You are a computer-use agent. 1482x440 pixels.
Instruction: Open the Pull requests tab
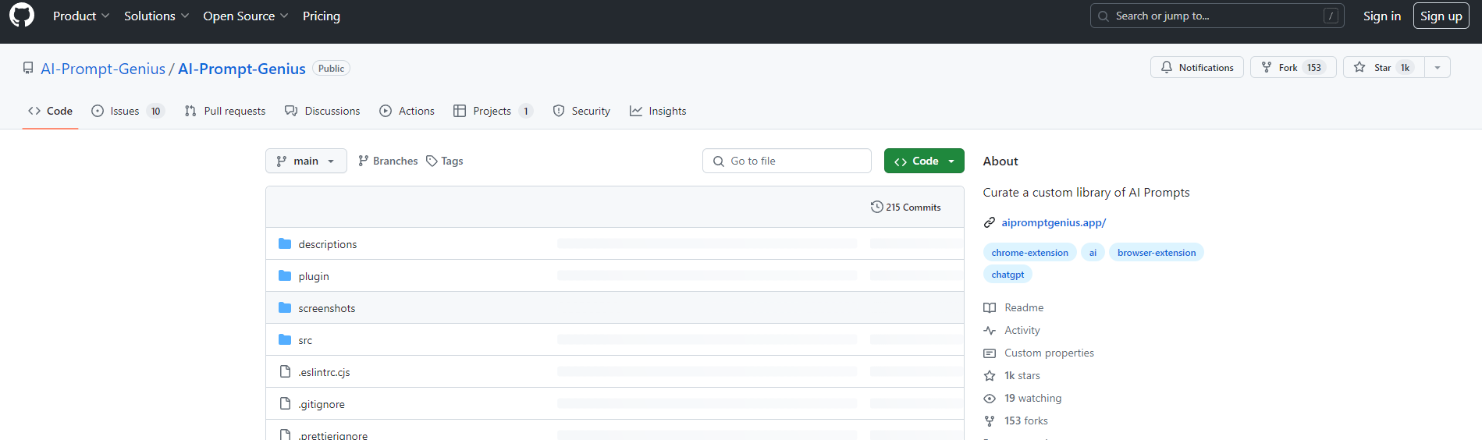coord(225,111)
